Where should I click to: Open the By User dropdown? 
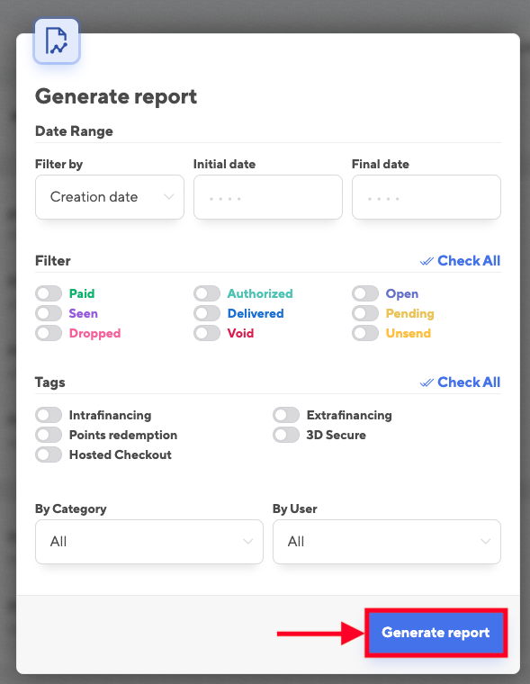coord(387,542)
